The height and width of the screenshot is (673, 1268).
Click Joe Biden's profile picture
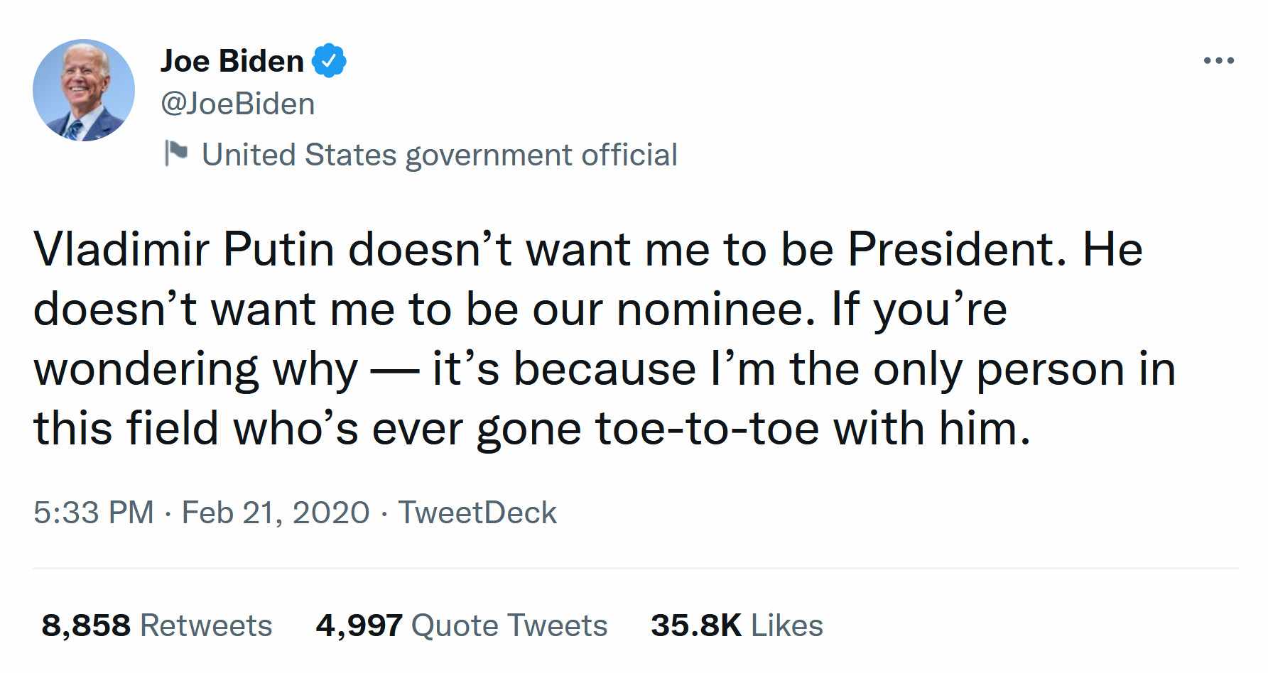point(84,90)
